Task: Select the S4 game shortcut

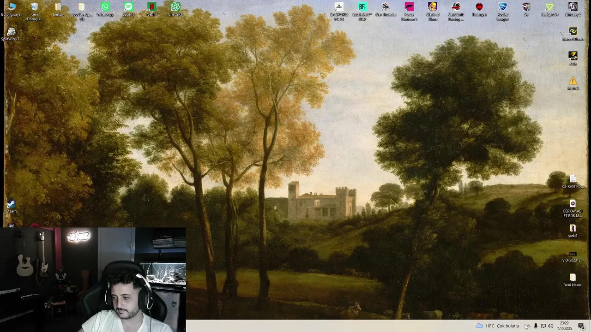Action: 526,10
